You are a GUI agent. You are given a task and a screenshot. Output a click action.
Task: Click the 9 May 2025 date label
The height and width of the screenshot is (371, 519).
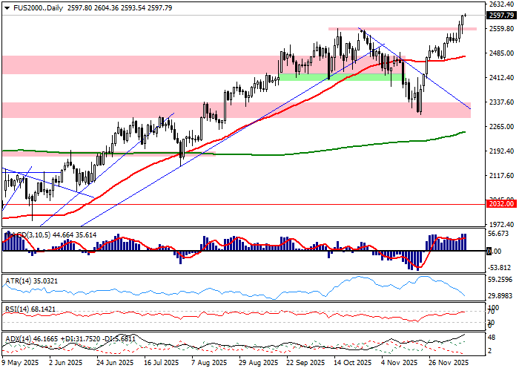point(20,364)
